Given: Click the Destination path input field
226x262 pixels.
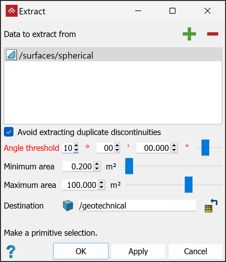Looking at the screenshot, I should pos(137,206).
